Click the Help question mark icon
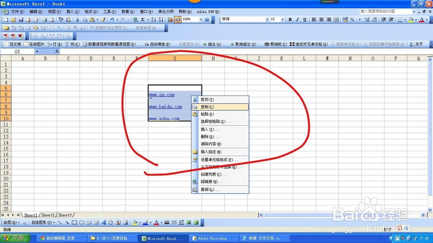This screenshot has width=433, height=243. [x=207, y=19]
